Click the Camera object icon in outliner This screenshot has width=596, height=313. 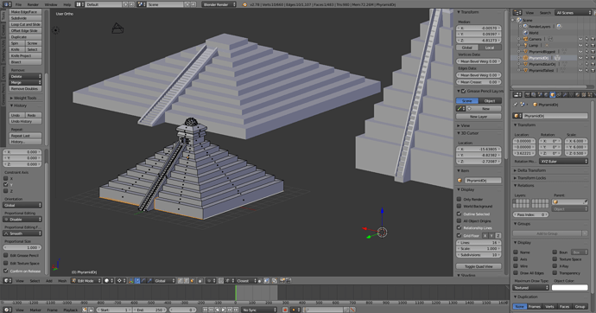point(526,39)
